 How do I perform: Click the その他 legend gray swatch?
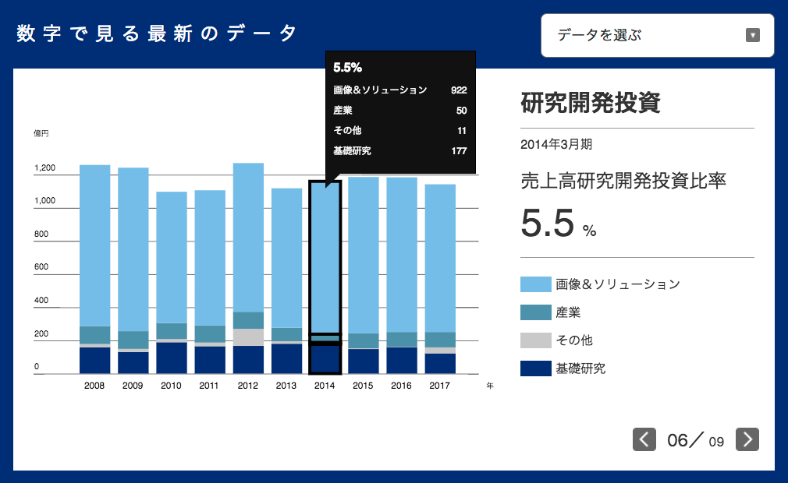pyautogui.click(x=535, y=340)
